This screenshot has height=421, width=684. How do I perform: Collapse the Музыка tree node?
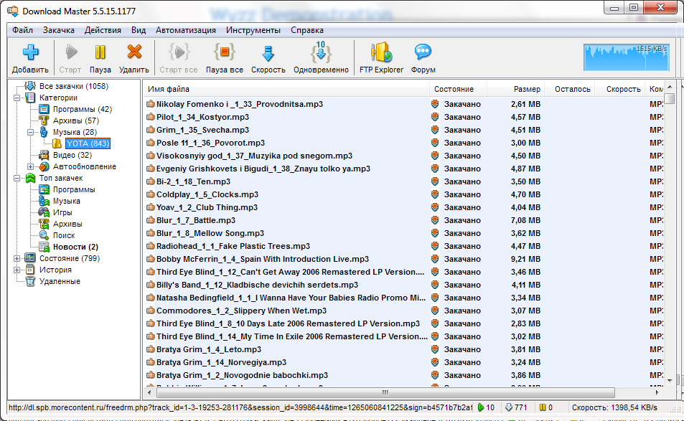pos(31,132)
